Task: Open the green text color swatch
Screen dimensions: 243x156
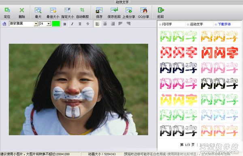Action: 56,24
